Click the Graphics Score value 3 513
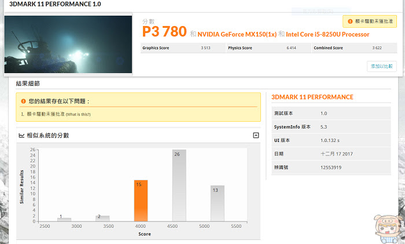The image size is (405, 244). click(205, 48)
